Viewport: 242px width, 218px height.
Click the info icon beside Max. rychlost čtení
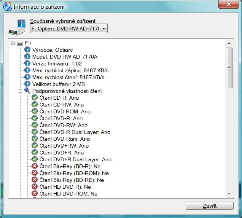tap(27, 77)
